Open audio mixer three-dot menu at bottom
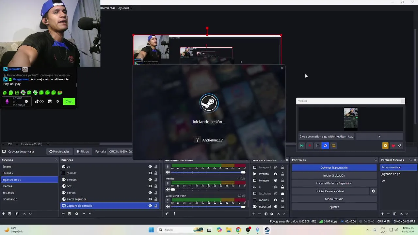Screen dimensions: 418x235 coord(174,214)
